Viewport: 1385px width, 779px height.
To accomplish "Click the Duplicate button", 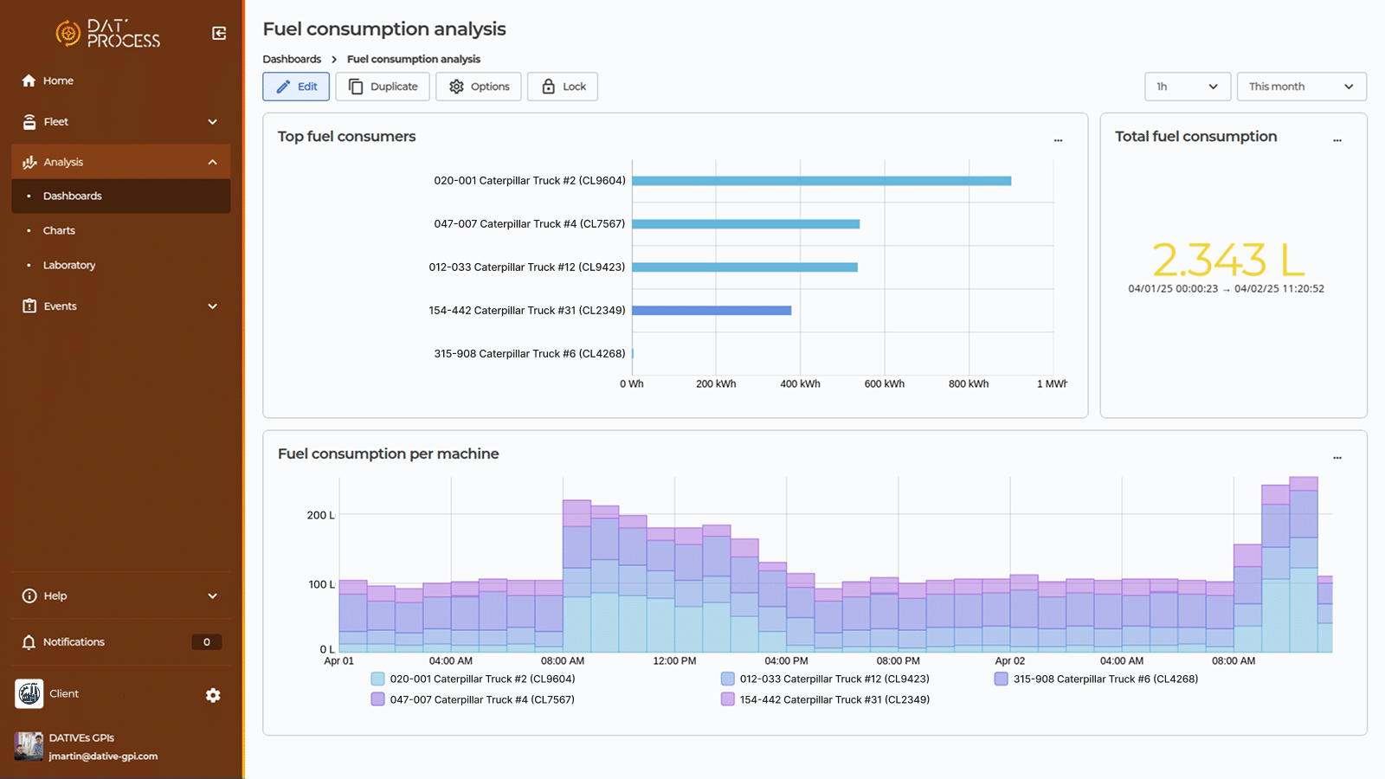I will (383, 87).
